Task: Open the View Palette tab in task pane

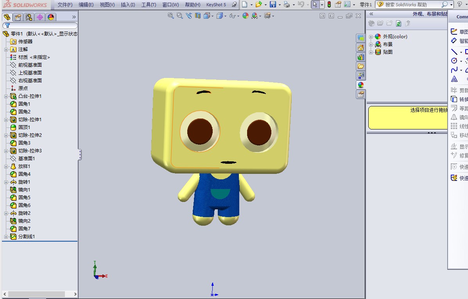Action: pyautogui.click(x=360, y=75)
